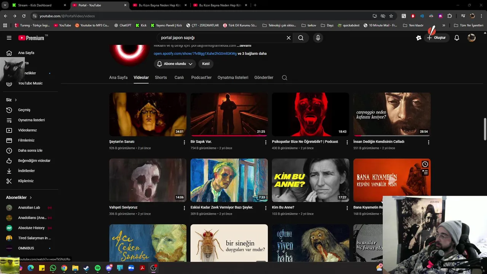Expand the Abonelikler section chevron
The image size is (487, 274).
point(31,198)
